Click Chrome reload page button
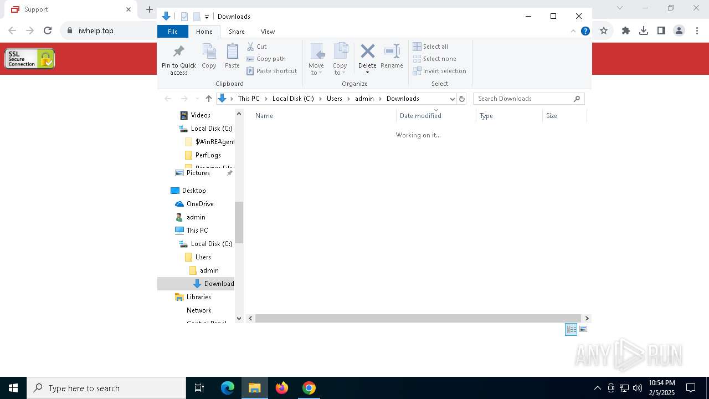 click(48, 31)
